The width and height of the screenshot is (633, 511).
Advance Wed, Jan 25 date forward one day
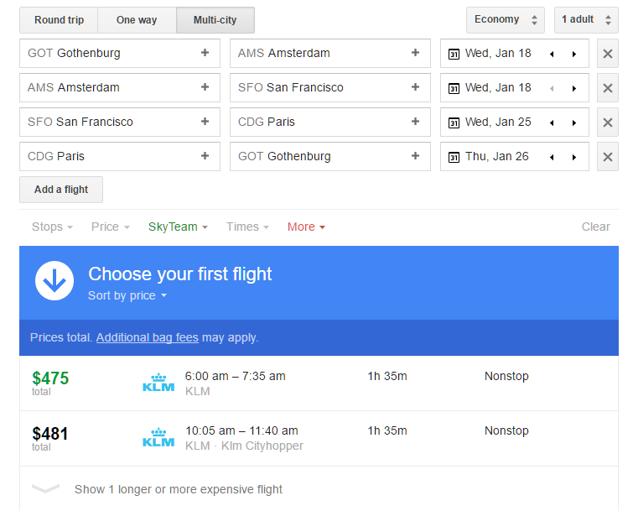[574, 123]
